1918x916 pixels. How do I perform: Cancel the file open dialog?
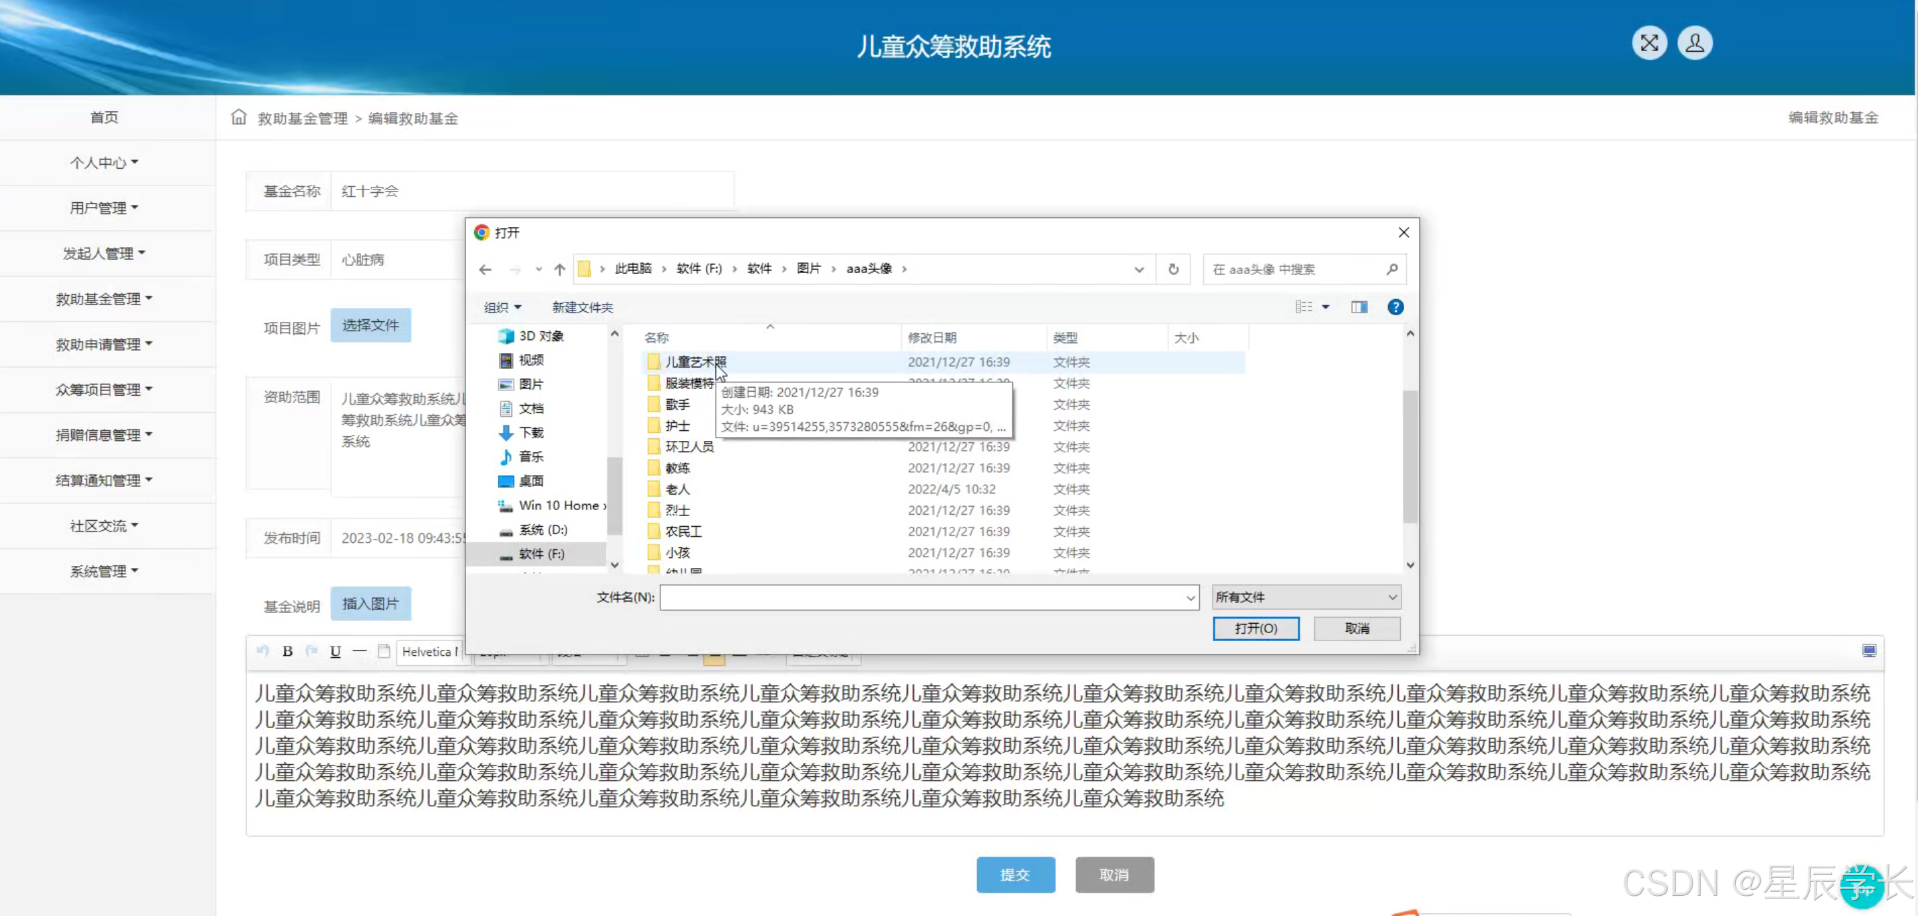point(1356,629)
